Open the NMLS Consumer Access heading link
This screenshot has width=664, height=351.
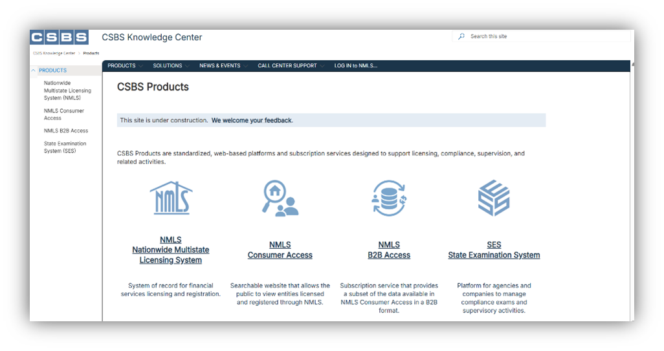[x=280, y=250]
